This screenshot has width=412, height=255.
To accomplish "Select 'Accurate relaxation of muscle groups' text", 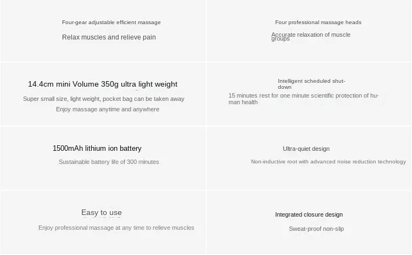I will [311, 37].
